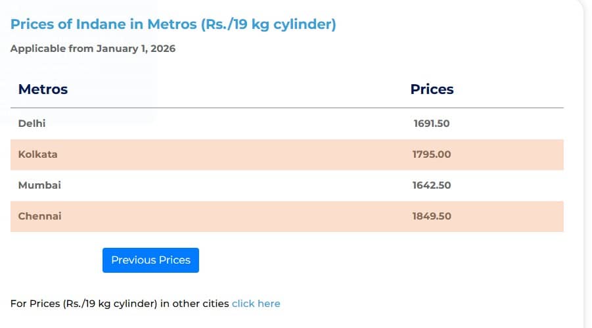Open the 'click here' other cities link
This screenshot has width=592, height=328.
click(x=256, y=304)
